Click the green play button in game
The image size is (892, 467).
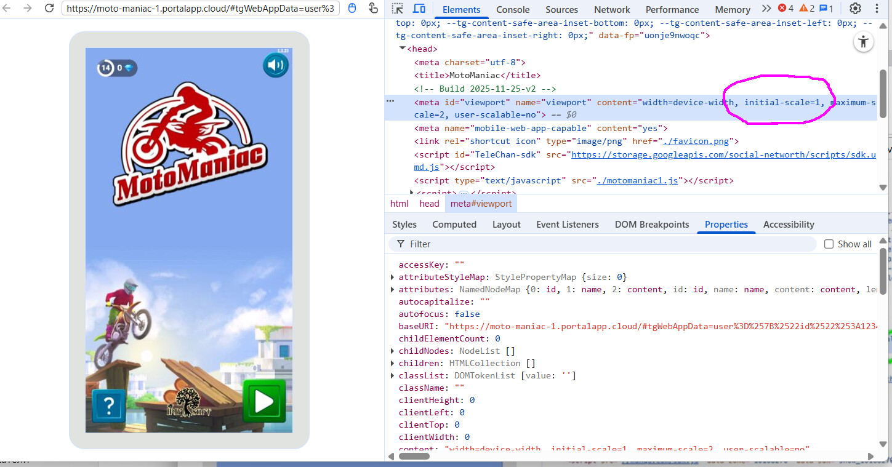click(x=264, y=401)
